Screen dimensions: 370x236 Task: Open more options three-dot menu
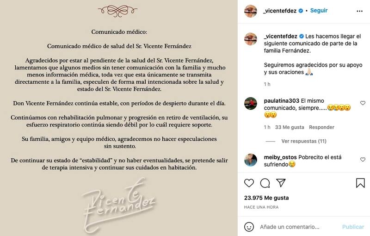click(x=360, y=10)
